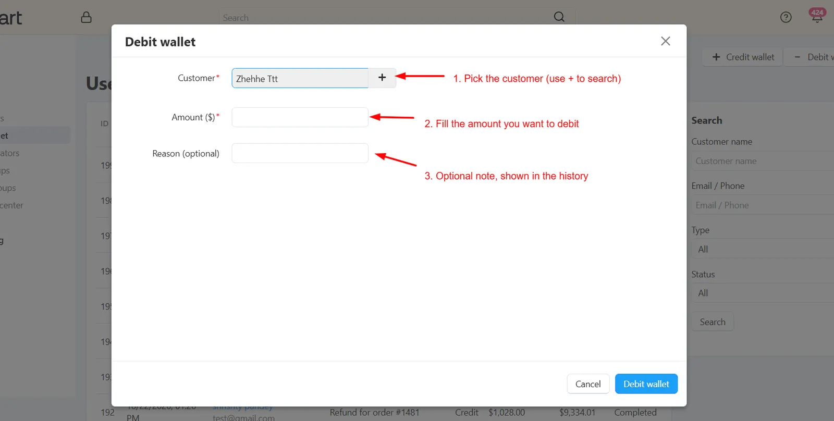The width and height of the screenshot is (834, 421).
Task: Click the transaction ID 192 cell
Action: pyautogui.click(x=107, y=412)
